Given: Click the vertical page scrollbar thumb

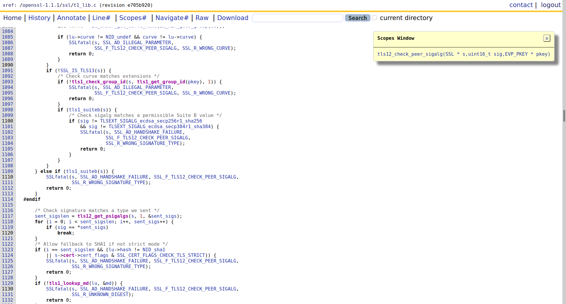Looking at the screenshot, I should [564, 115].
